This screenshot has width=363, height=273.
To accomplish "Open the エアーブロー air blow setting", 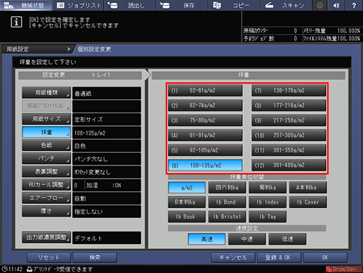I will tap(46, 198).
